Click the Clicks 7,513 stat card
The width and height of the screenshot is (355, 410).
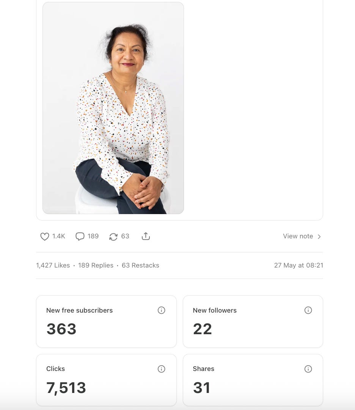pos(106,380)
